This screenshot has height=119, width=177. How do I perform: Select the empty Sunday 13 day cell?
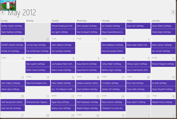pyautogui.click(x=13, y=70)
